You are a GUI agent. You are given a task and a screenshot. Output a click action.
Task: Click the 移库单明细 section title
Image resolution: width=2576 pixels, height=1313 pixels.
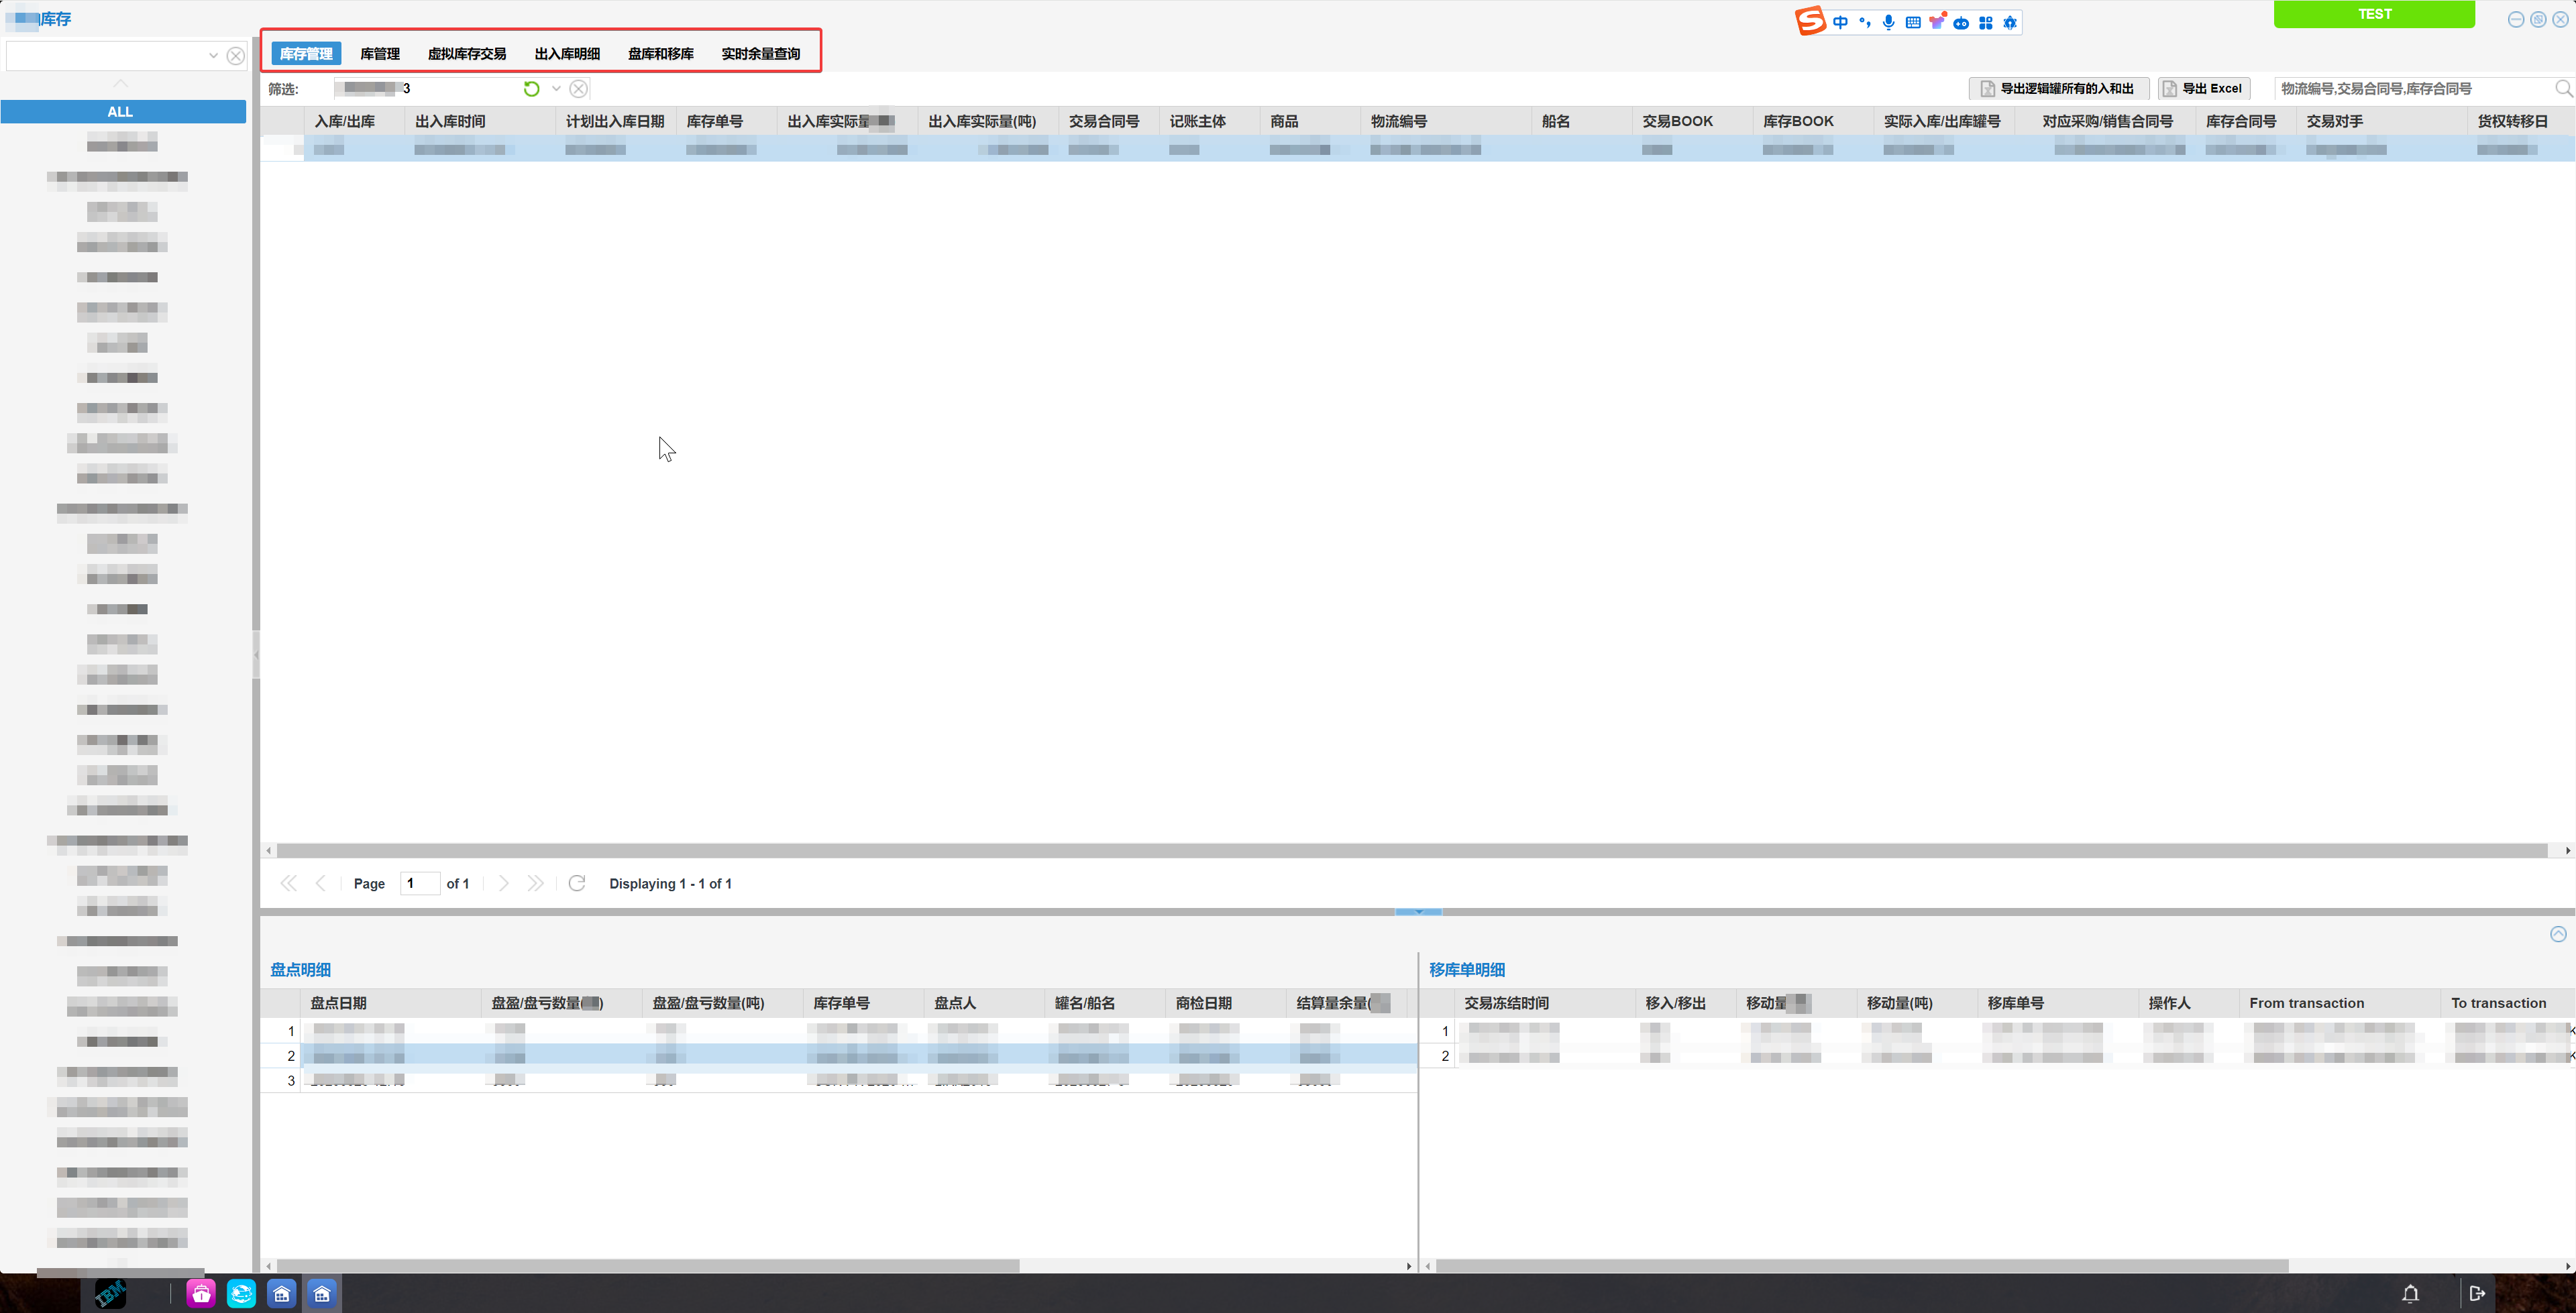(1466, 969)
